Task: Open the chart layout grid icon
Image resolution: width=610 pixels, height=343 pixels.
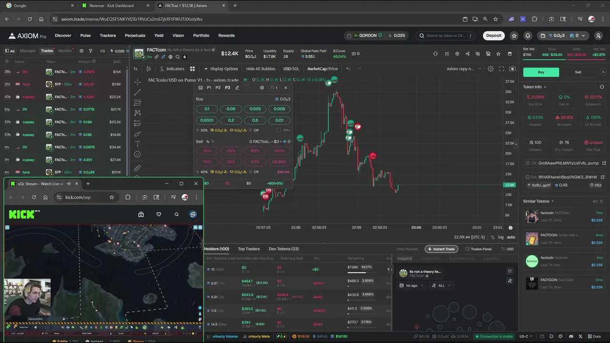Action: click(193, 69)
